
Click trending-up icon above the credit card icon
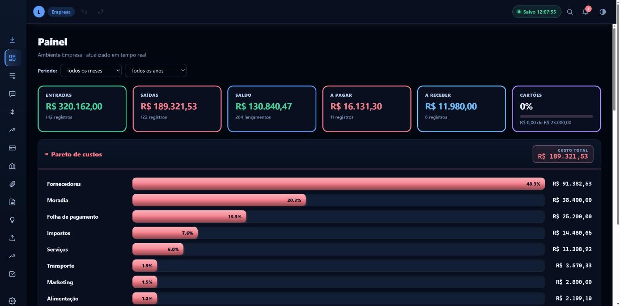(12, 130)
